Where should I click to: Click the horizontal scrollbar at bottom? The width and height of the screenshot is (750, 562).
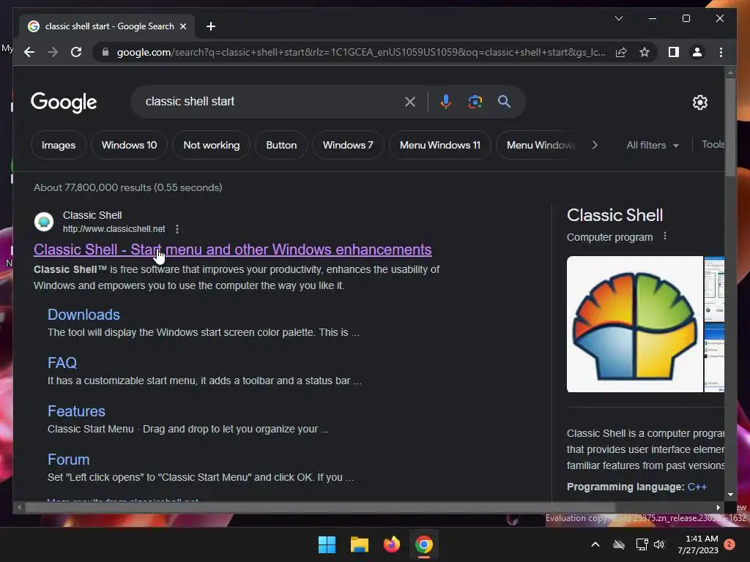(321, 508)
